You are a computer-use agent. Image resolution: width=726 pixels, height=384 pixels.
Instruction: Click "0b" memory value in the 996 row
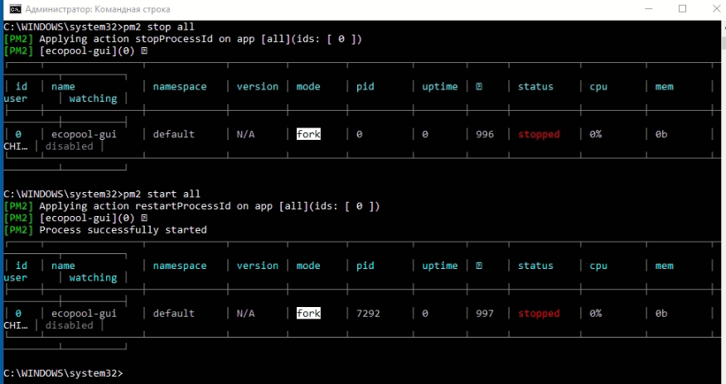(661, 134)
